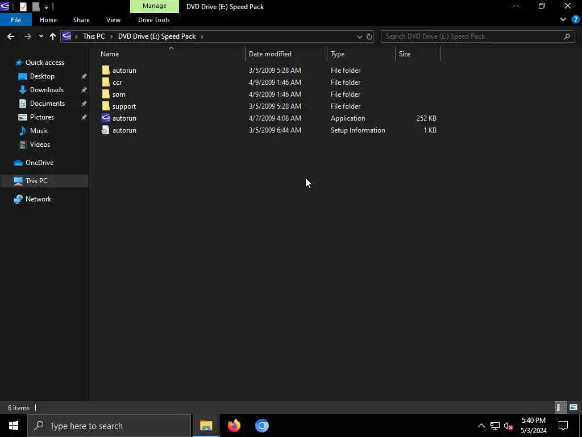The image size is (582, 437).
Task: Refresh the current folder view
Action: 369,36
